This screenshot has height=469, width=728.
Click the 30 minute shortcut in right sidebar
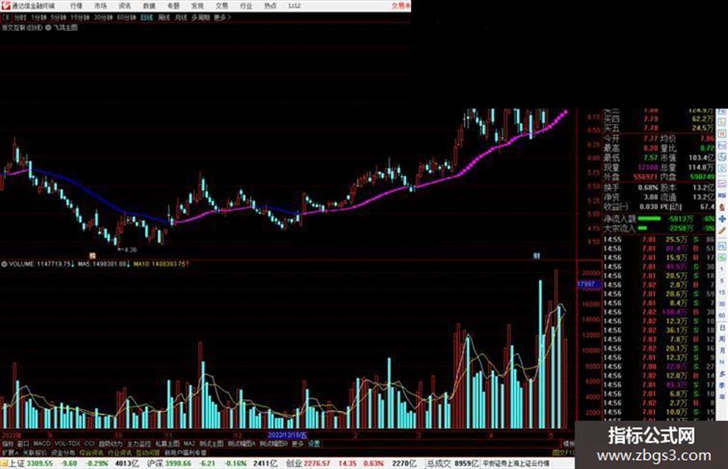[x=722, y=304]
